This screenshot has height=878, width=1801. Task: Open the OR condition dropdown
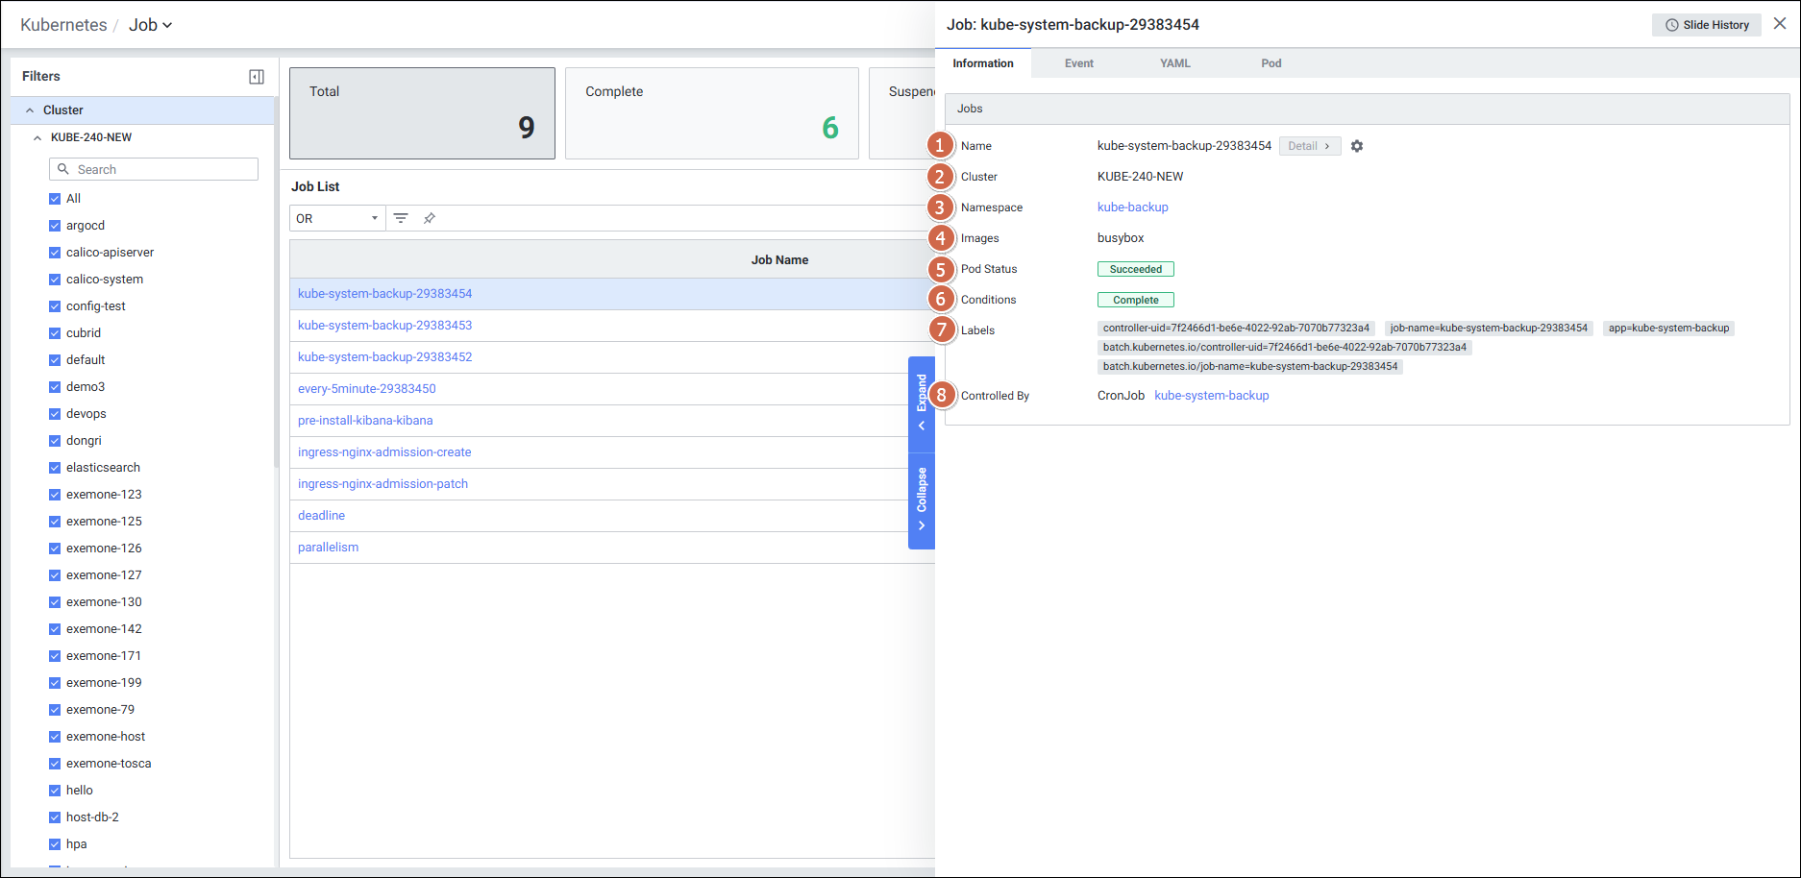(337, 218)
